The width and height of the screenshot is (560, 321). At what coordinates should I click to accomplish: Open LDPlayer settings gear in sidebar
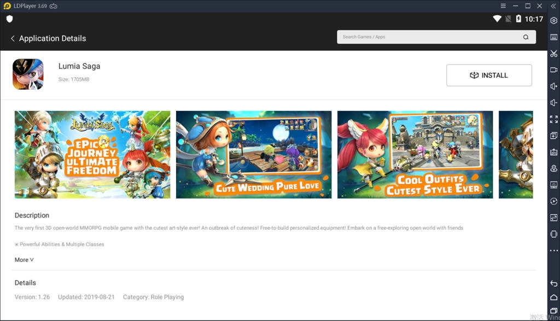(553, 21)
